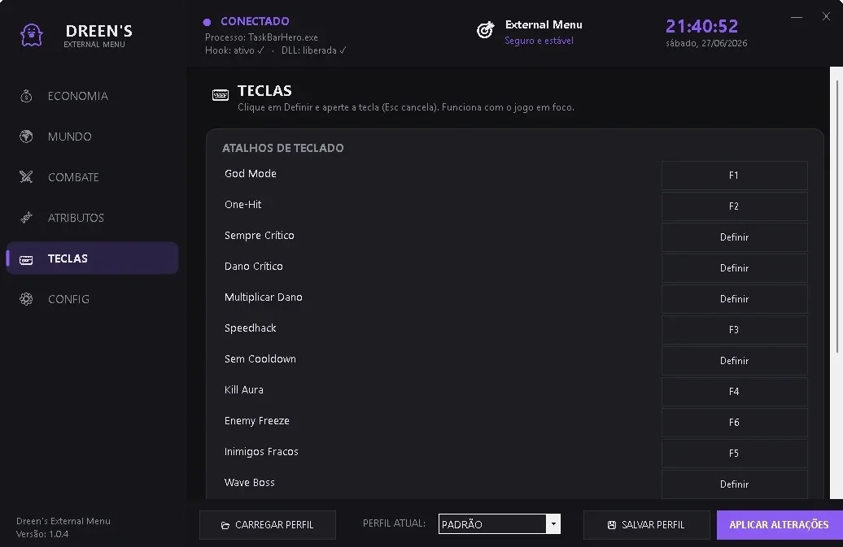Click Definir for Dano Crítico
This screenshot has width=843, height=547.
click(735, 268)
